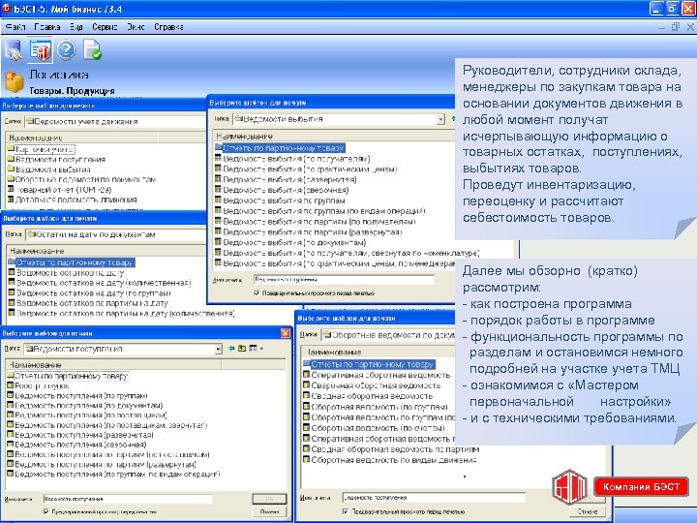Open Ведомости поступления folder in movement list
This screenshot has width=697, height=523.
[56, 159]
